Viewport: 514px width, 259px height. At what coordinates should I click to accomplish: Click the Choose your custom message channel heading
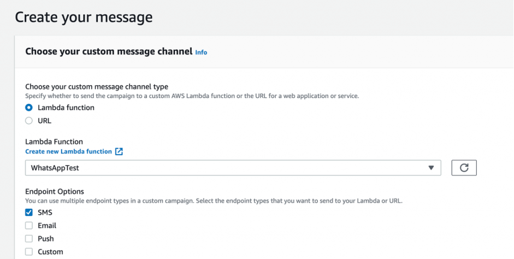click(109, 51)
